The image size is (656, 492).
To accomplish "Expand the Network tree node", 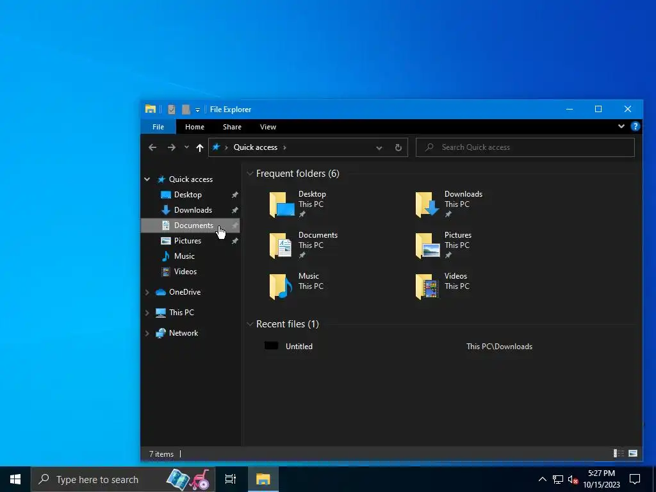I will coord(147,333).
